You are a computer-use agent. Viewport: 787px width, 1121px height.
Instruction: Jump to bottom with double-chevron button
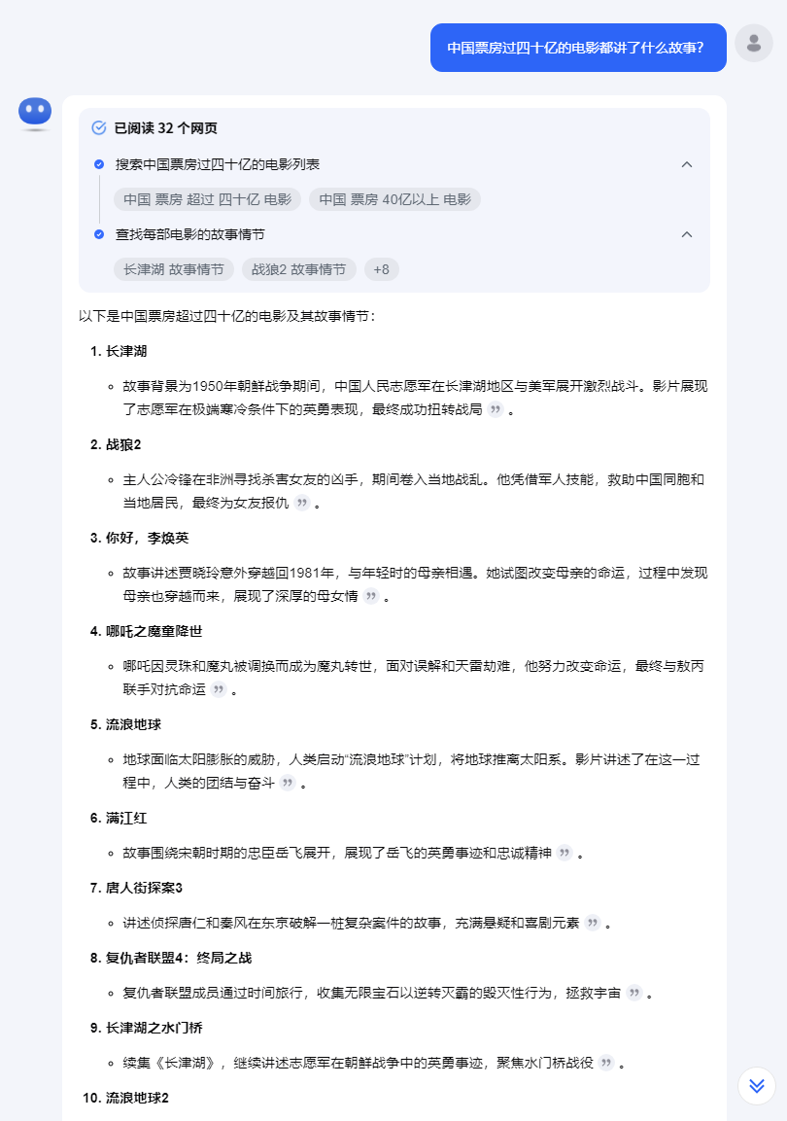[x=756, y=1086]
